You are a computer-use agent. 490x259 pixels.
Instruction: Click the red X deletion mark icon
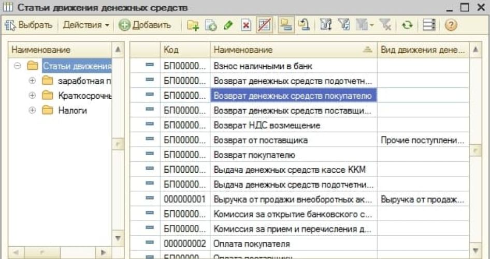click(246, 25)
